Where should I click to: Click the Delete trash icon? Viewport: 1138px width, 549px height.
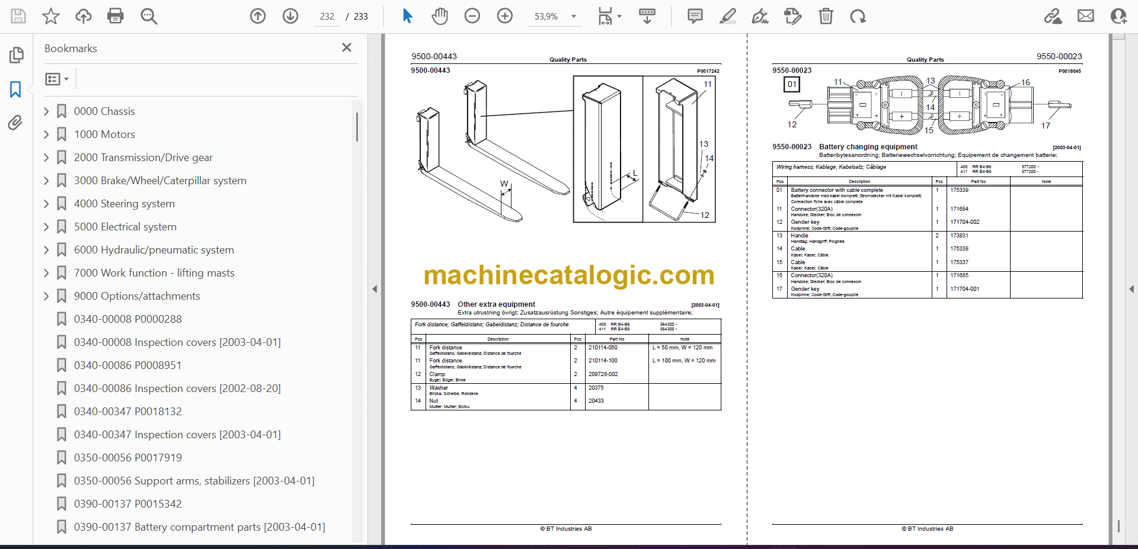(x=825, y=16)
